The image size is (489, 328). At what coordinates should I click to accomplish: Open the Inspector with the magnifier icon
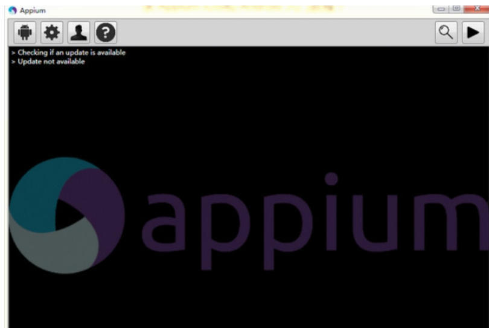[x=447, y=33]
